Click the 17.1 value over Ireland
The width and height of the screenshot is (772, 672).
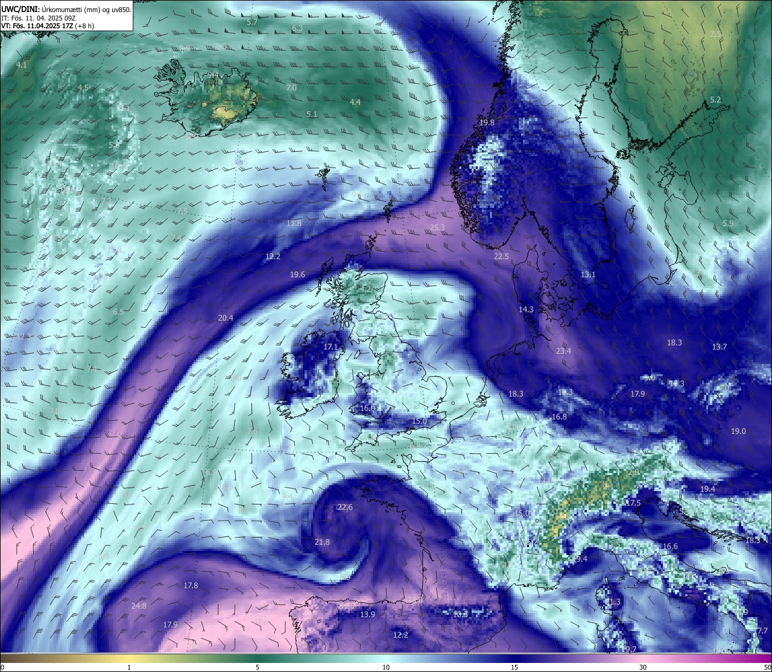tap(331, 347)
